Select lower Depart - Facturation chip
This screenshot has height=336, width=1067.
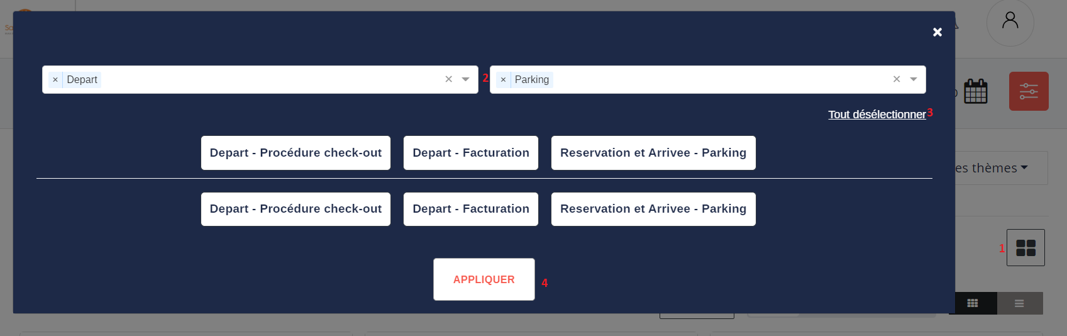pyautogui.click(x=471, y=209)
